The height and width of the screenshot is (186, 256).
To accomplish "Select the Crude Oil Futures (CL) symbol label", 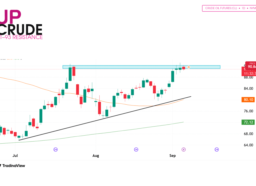I will [x=221, y=8].
